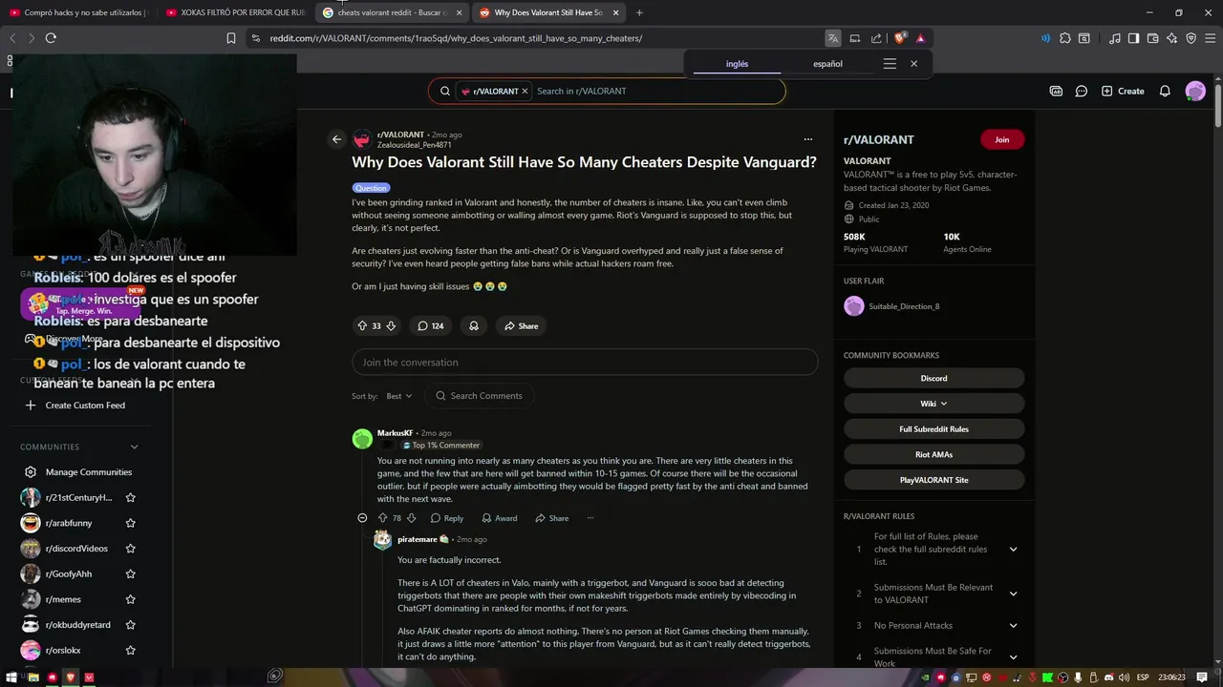This screenshot has height=687, width=1223.
Task: Join the r/VALORANT community
Action: (1001, 139)
